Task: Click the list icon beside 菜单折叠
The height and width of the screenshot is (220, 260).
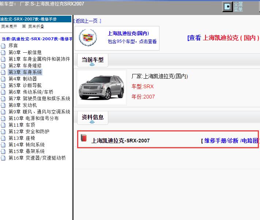Action: coord(24,26)
